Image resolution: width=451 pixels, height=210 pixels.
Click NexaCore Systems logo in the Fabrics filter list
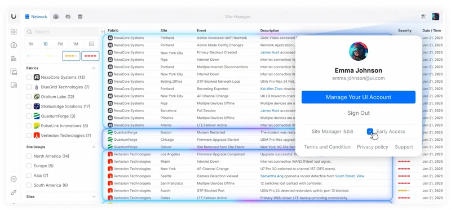pyautogui.click(x=37, y=77)
